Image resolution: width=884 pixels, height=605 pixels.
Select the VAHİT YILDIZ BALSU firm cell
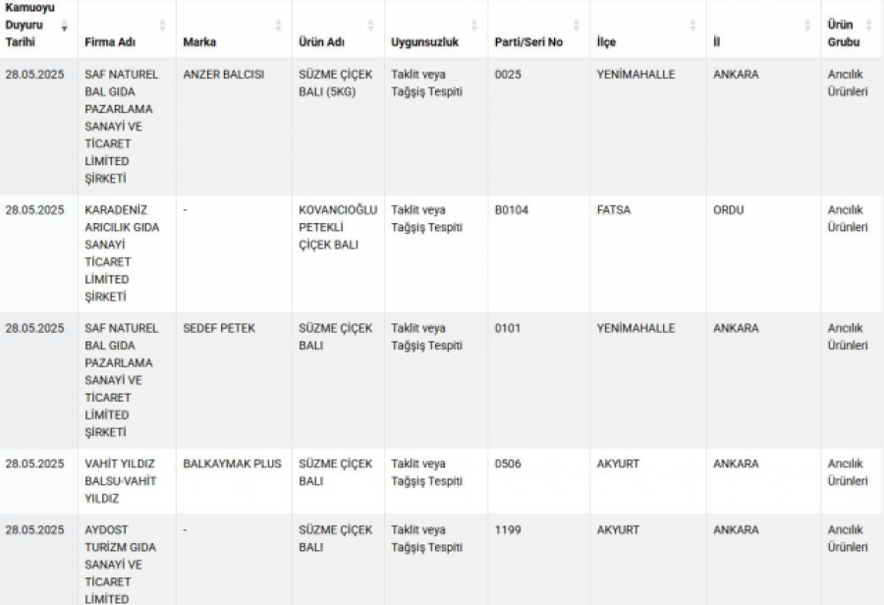click(x=121, y=481)
